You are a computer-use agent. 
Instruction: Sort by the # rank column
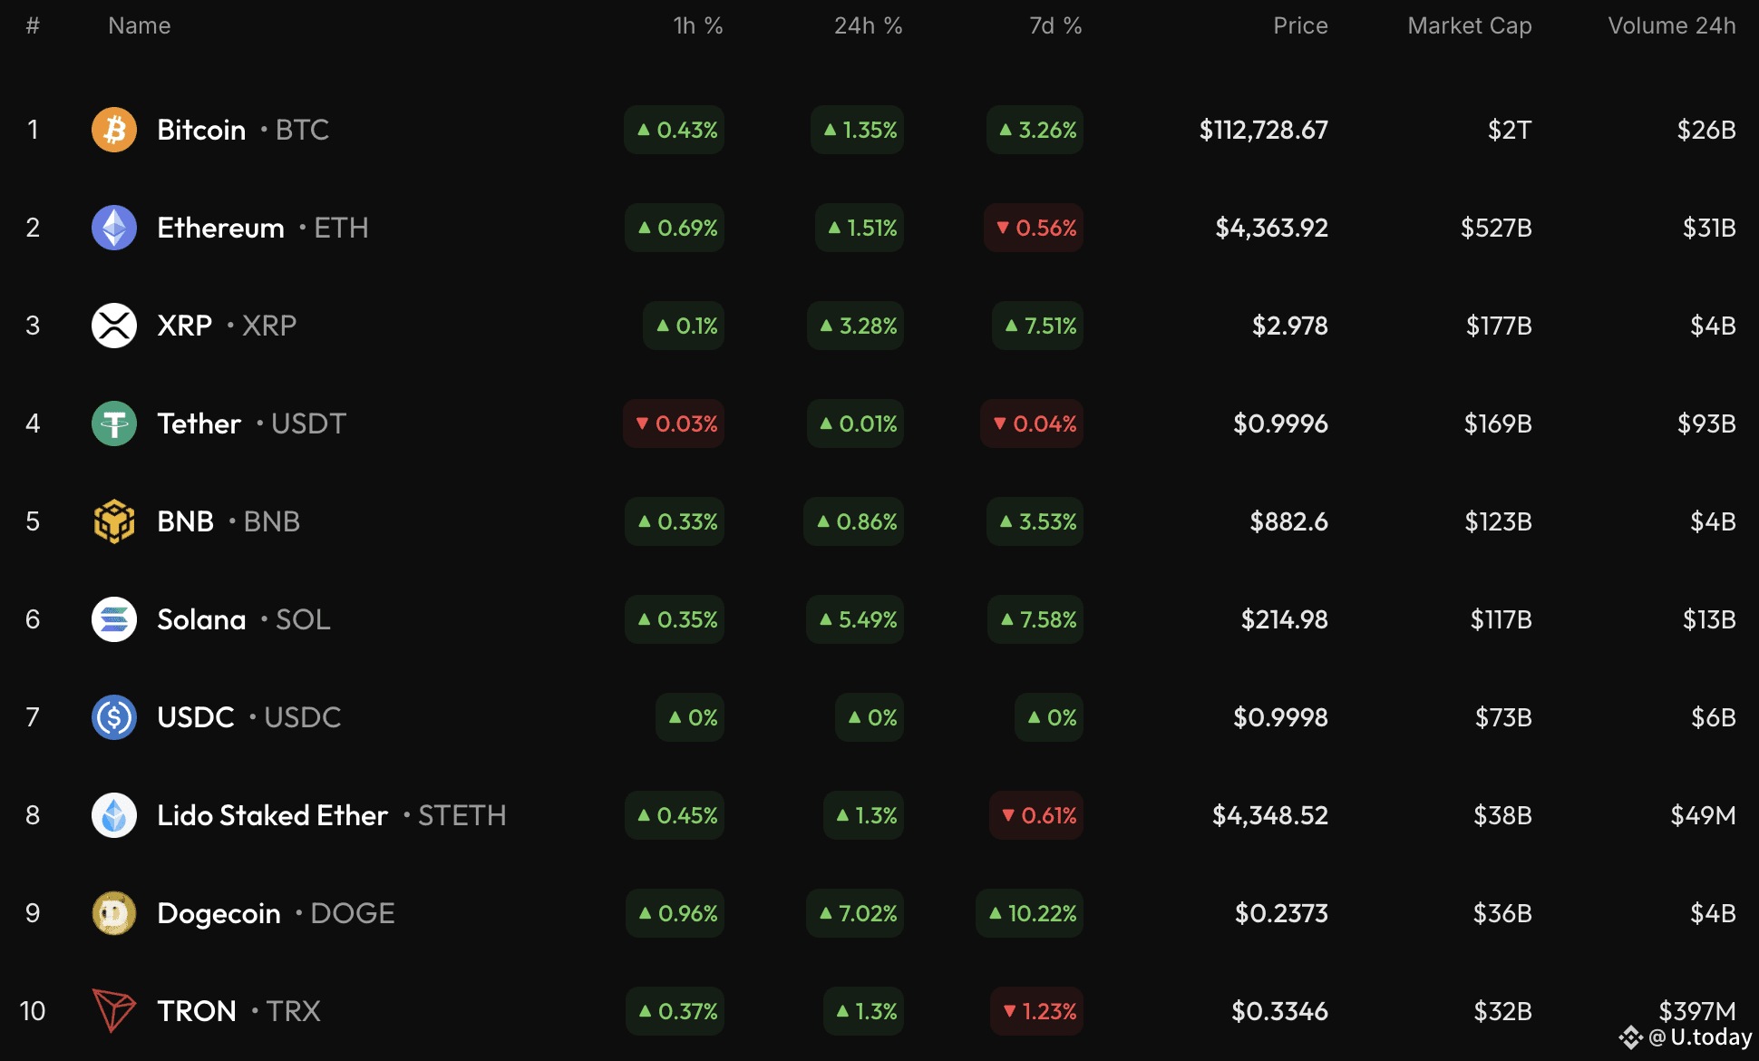tap(33, 25)
